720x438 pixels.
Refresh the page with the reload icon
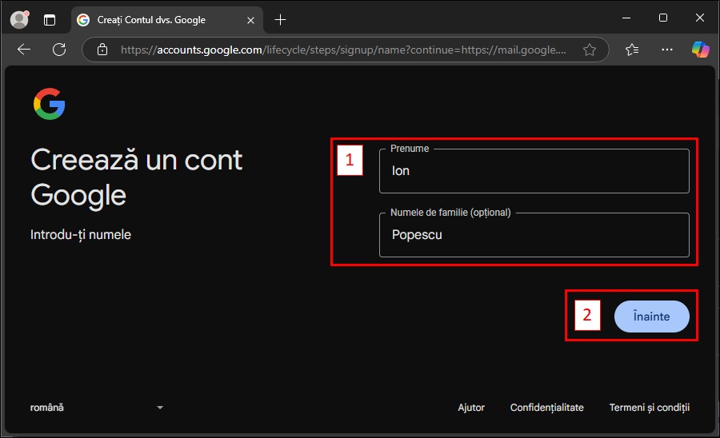[59, 50]
